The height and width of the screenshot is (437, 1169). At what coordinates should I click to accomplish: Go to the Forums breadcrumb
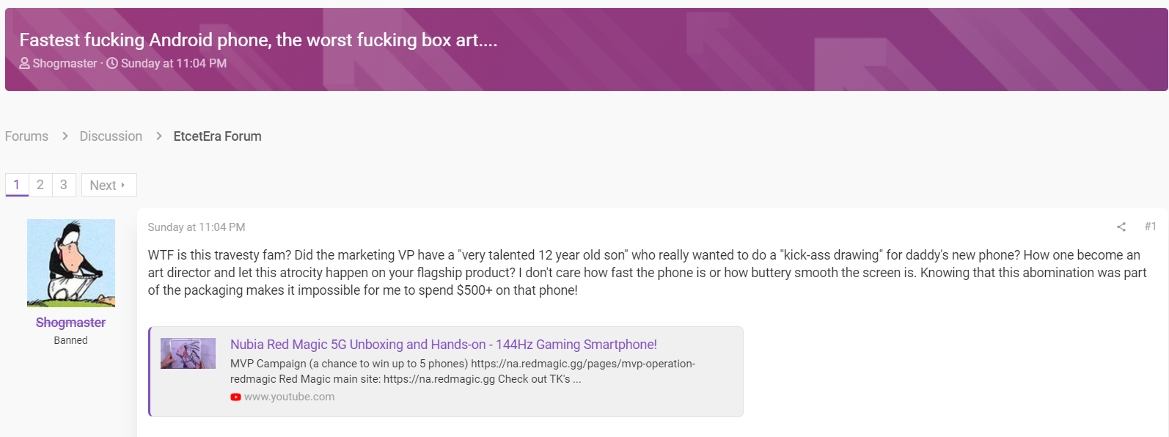(x=26, y=136)
